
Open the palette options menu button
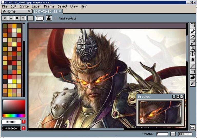23,18
